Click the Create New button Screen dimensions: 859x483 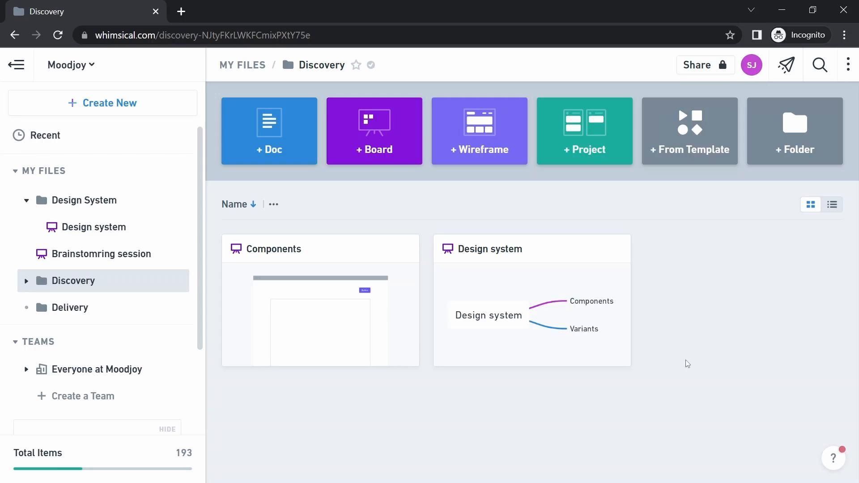click(102, 103)
